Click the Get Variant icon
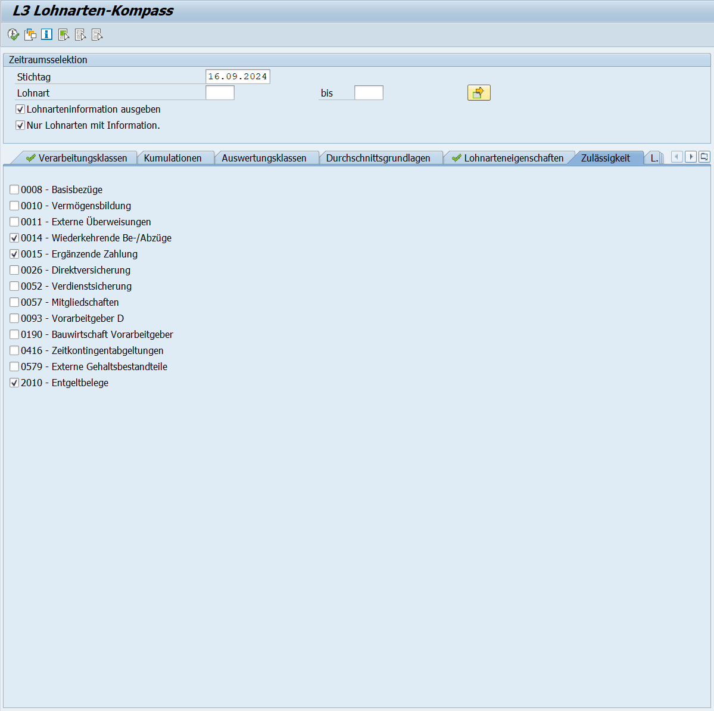The image size is (714, 711). pos(30,35)
